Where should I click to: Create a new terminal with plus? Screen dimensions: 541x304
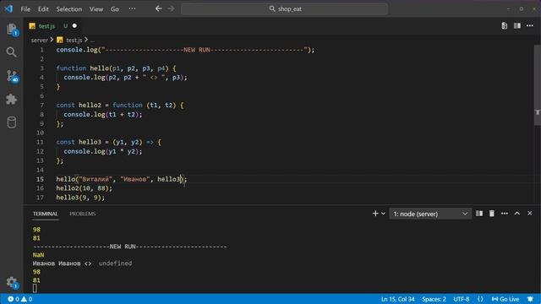point(375,214)
